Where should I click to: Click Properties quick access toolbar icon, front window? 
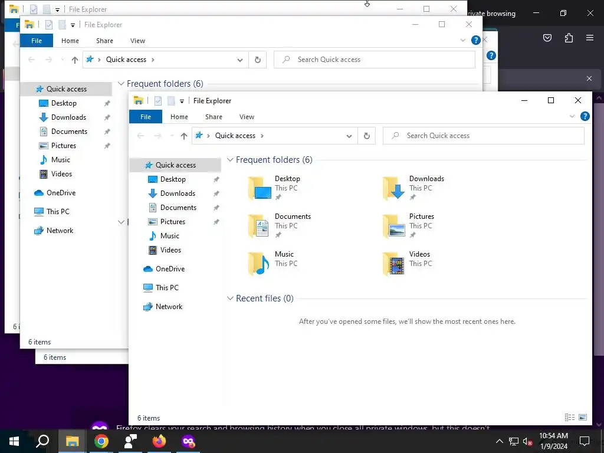158,101
